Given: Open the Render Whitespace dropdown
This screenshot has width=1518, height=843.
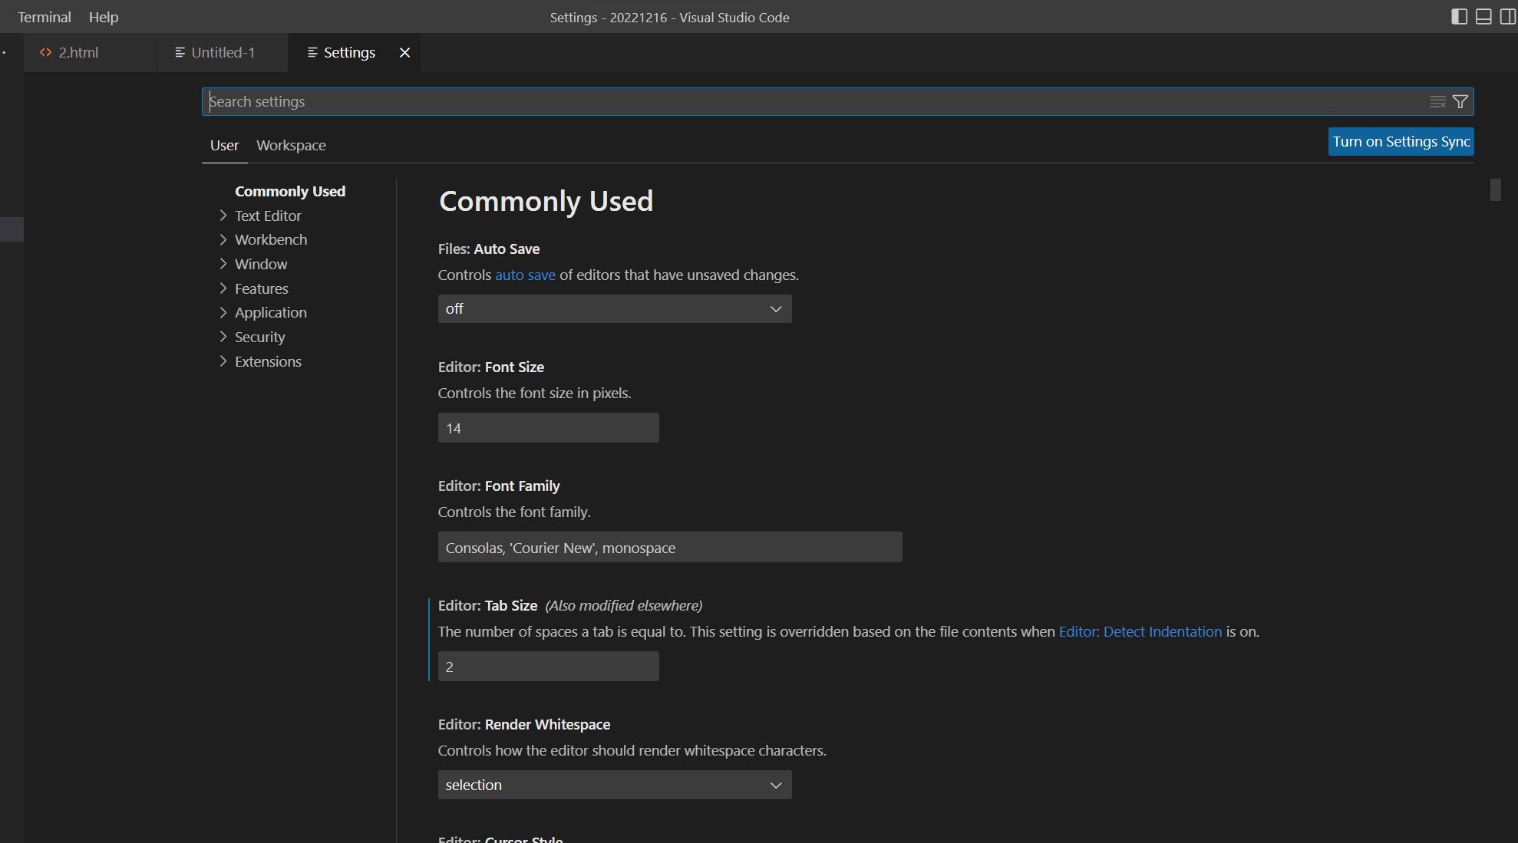Looking at the screenshot, I should coord(614,785).
